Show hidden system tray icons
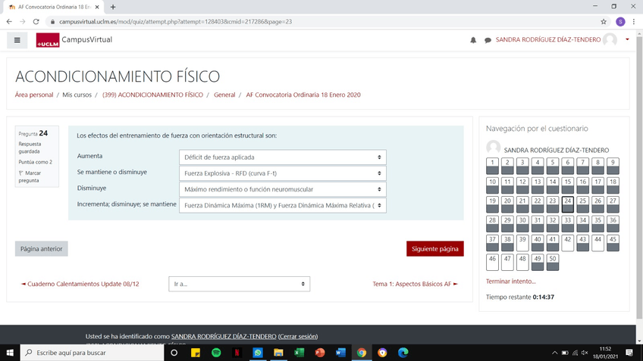 554,353
